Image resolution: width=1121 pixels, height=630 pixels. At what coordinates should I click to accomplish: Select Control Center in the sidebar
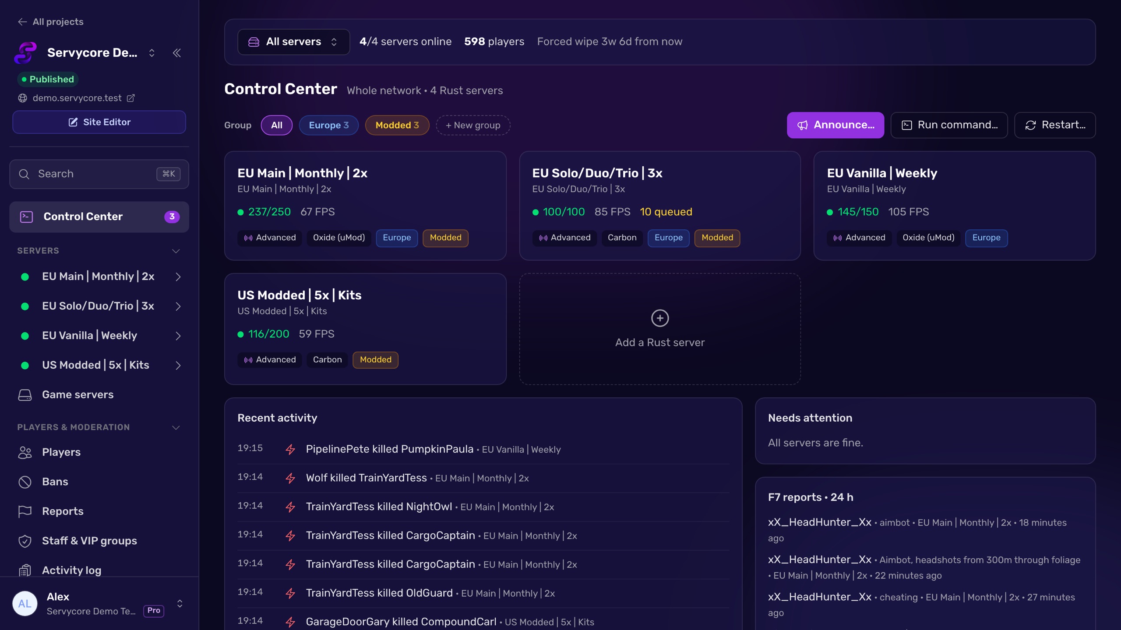99,217
